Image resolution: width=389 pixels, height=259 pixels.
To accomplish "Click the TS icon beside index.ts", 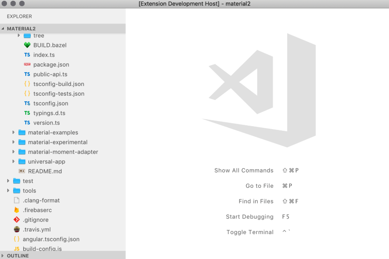I will click(27, 55).
